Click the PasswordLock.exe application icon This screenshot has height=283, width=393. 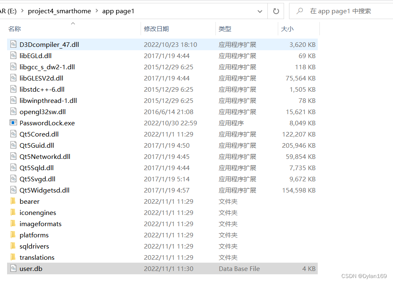click(13, 123)
